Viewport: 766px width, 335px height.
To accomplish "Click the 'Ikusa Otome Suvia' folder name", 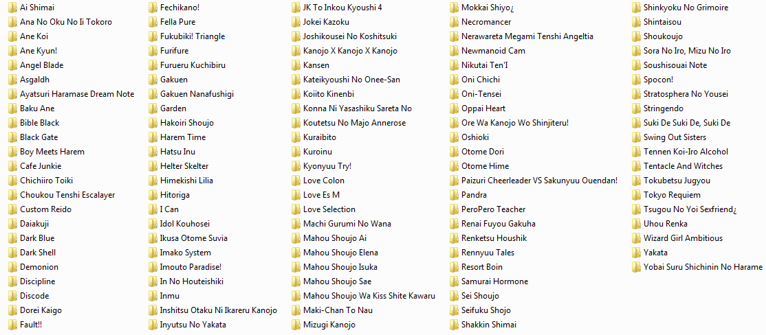I will tap(193, 238).
